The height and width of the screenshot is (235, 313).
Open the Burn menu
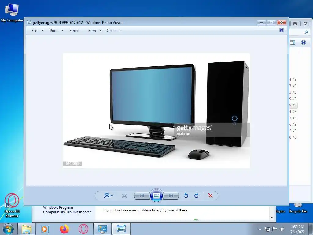[92, 31]
